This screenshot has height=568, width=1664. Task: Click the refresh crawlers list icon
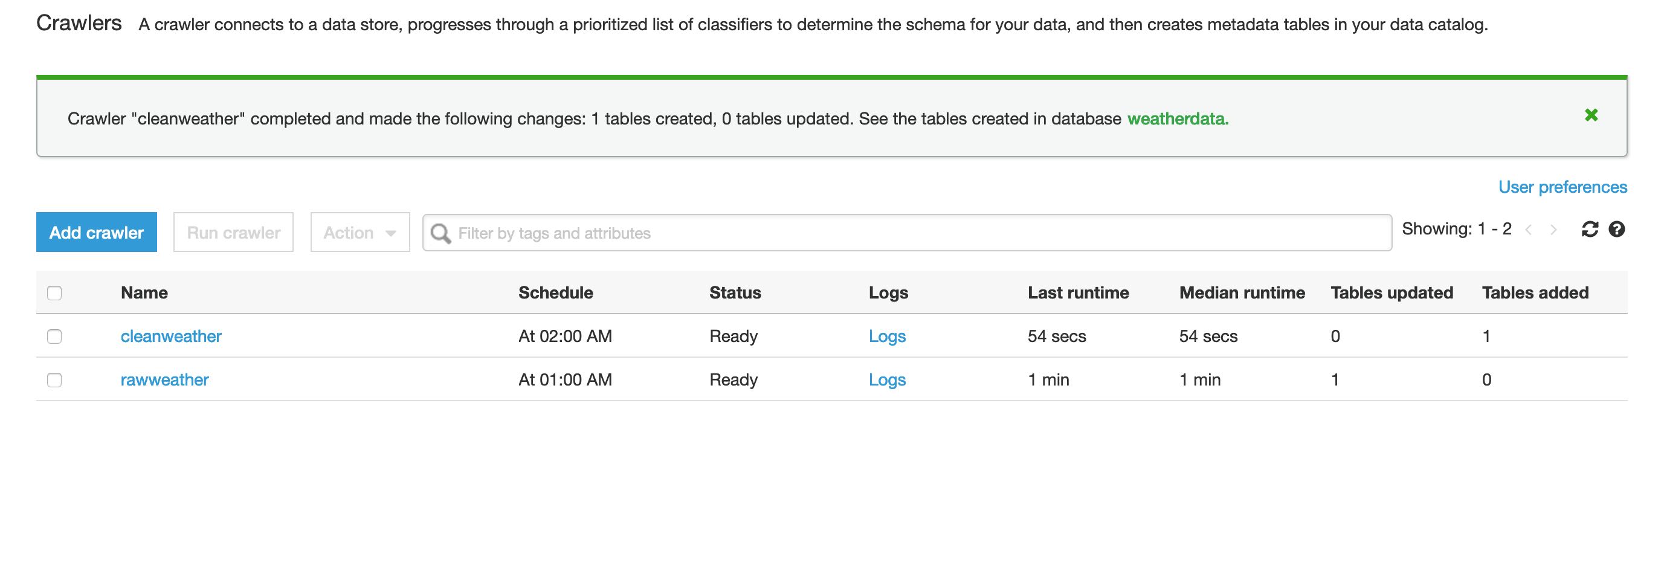point(1589,230)
